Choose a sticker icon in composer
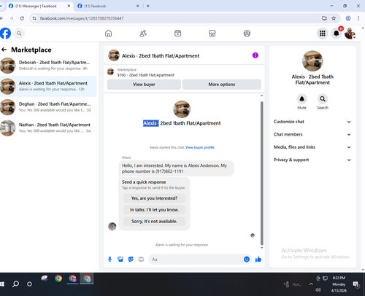The image size is (365, 296). [131, 260]
